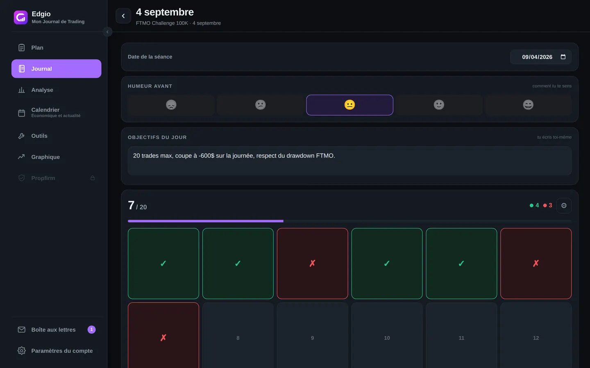590x368 pixels.
Task: Toggle the fifth trade tile with checkmark
Action: point(461,264)
